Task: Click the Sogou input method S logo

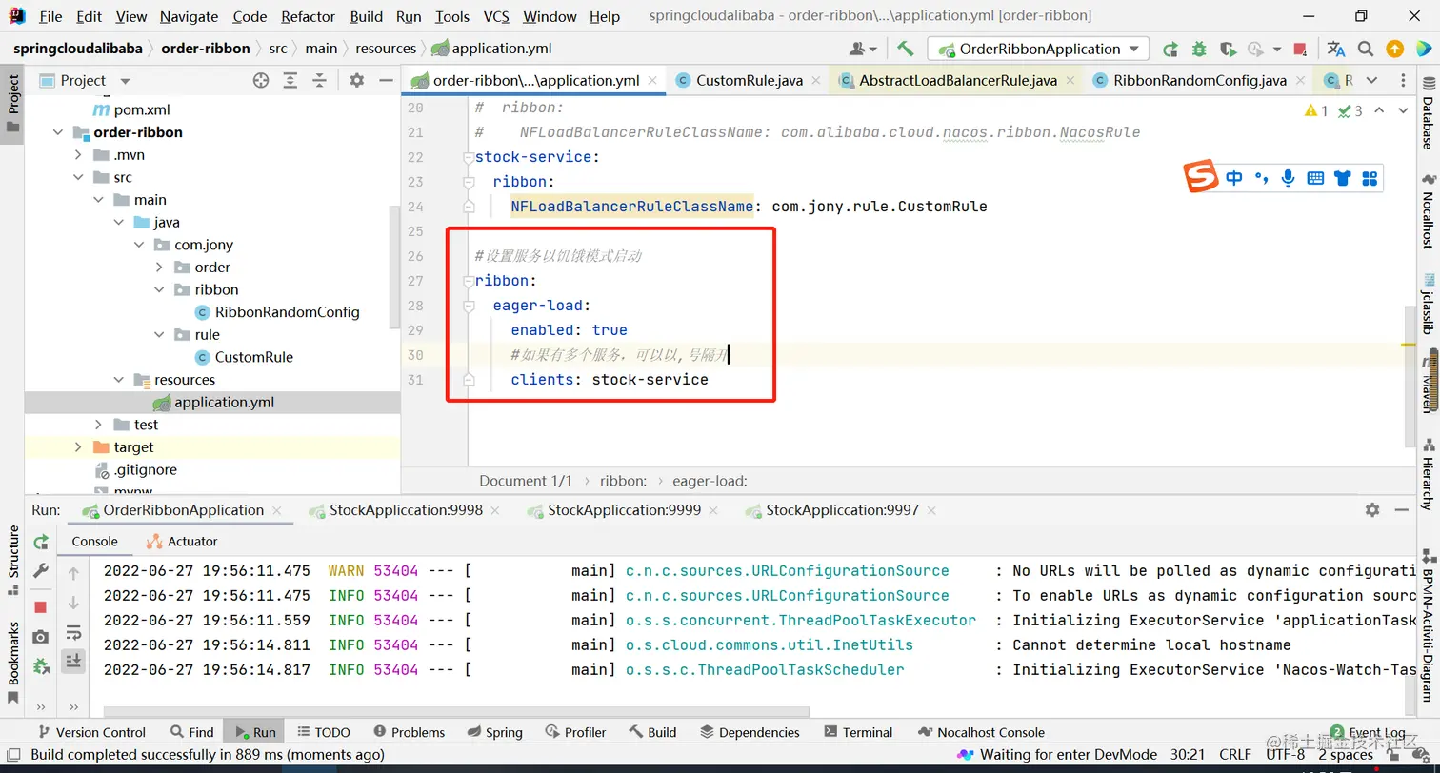Action: pos(1202,177)
